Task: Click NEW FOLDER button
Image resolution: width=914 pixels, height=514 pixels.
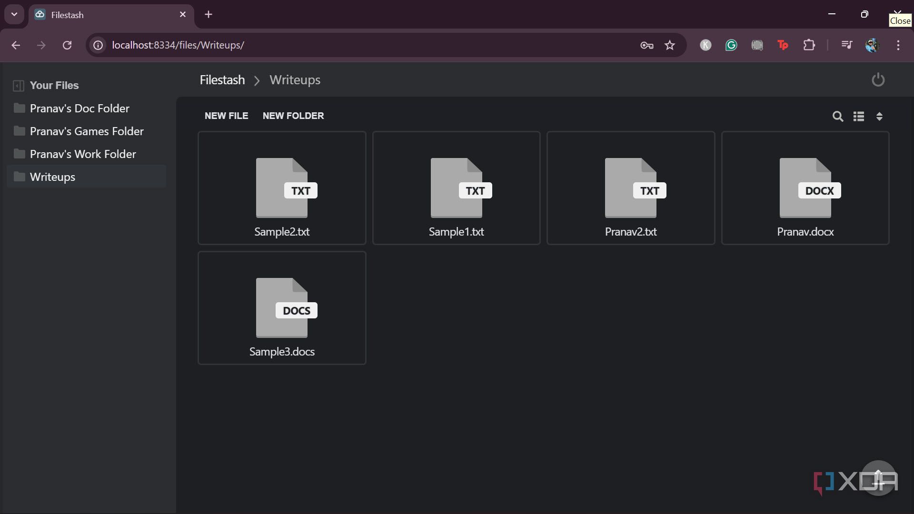Action: point(293,116)
